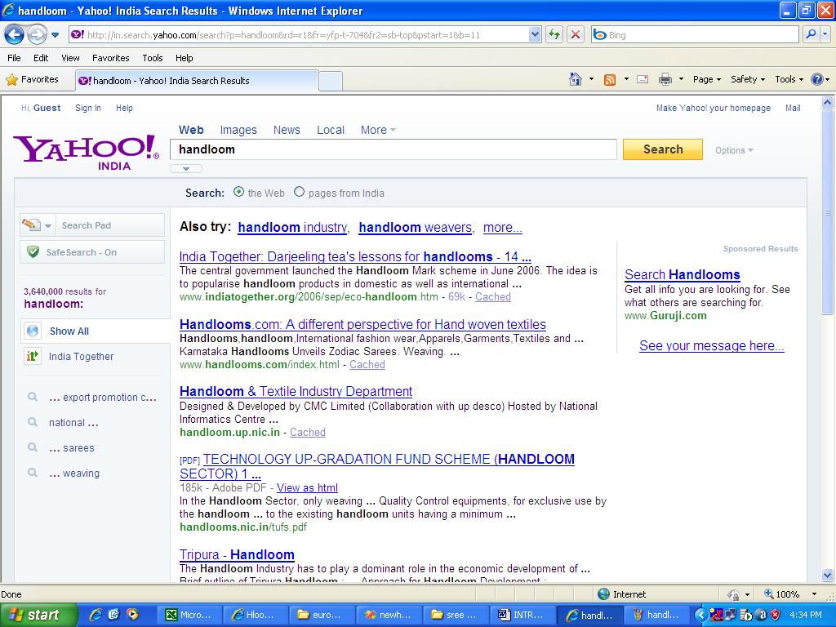Click the Read Mail envelope icon
Viewport: 836px width, 627px height.
[643, 79]
